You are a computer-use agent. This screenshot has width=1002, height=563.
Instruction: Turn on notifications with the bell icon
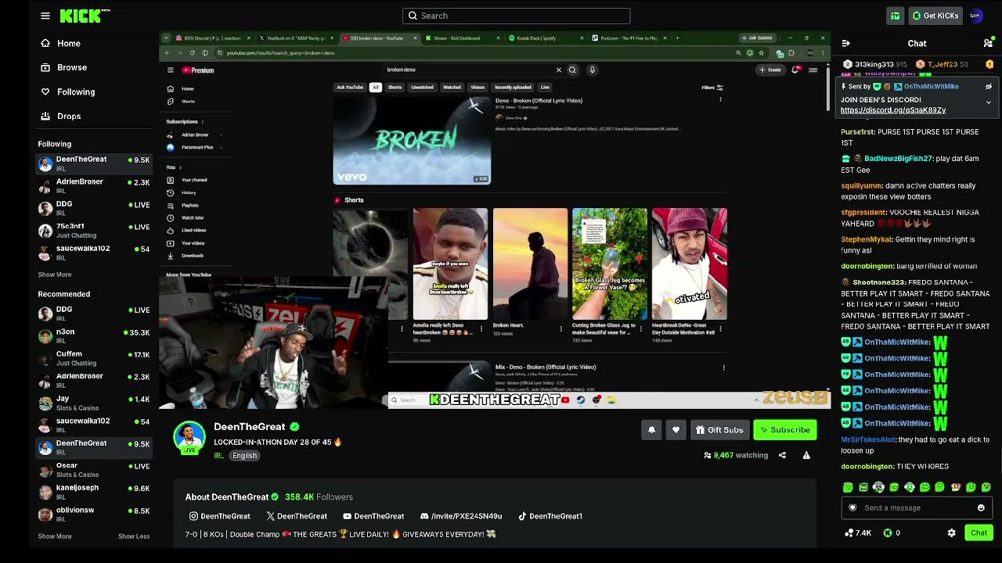651,430
